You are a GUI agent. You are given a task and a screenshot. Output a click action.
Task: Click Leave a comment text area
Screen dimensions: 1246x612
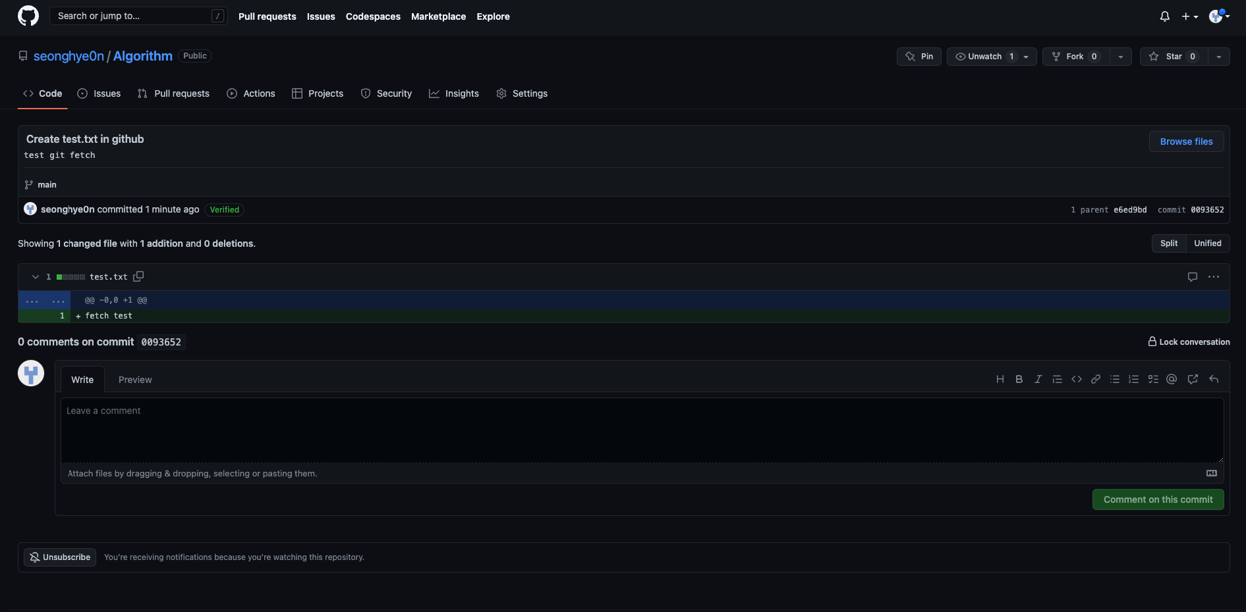(x=642, y=430)
